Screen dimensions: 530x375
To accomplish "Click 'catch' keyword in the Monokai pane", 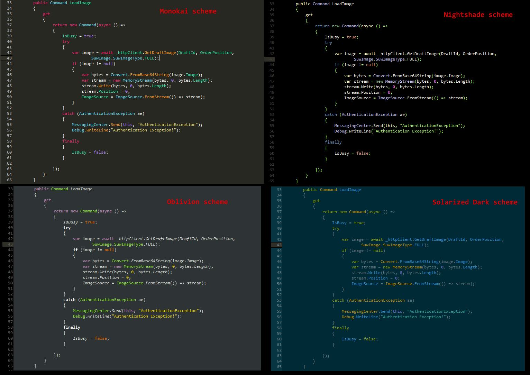I will 68,113.
